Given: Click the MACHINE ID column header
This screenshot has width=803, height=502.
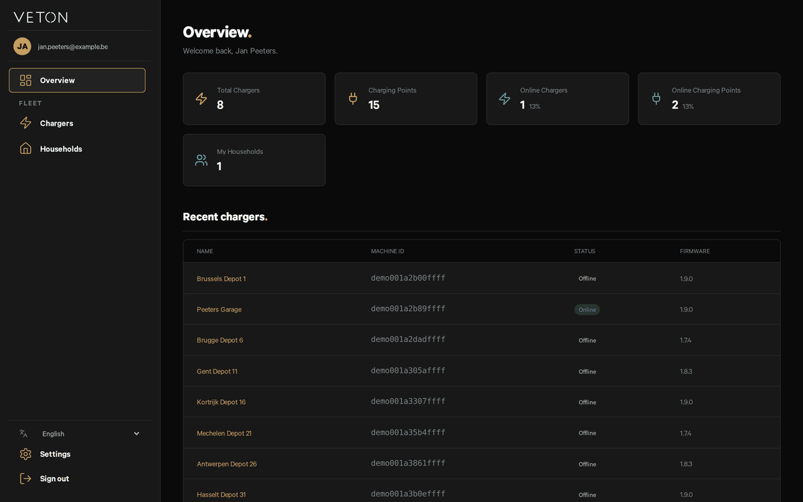Looking at the screenshot, I should coord(387,251).
